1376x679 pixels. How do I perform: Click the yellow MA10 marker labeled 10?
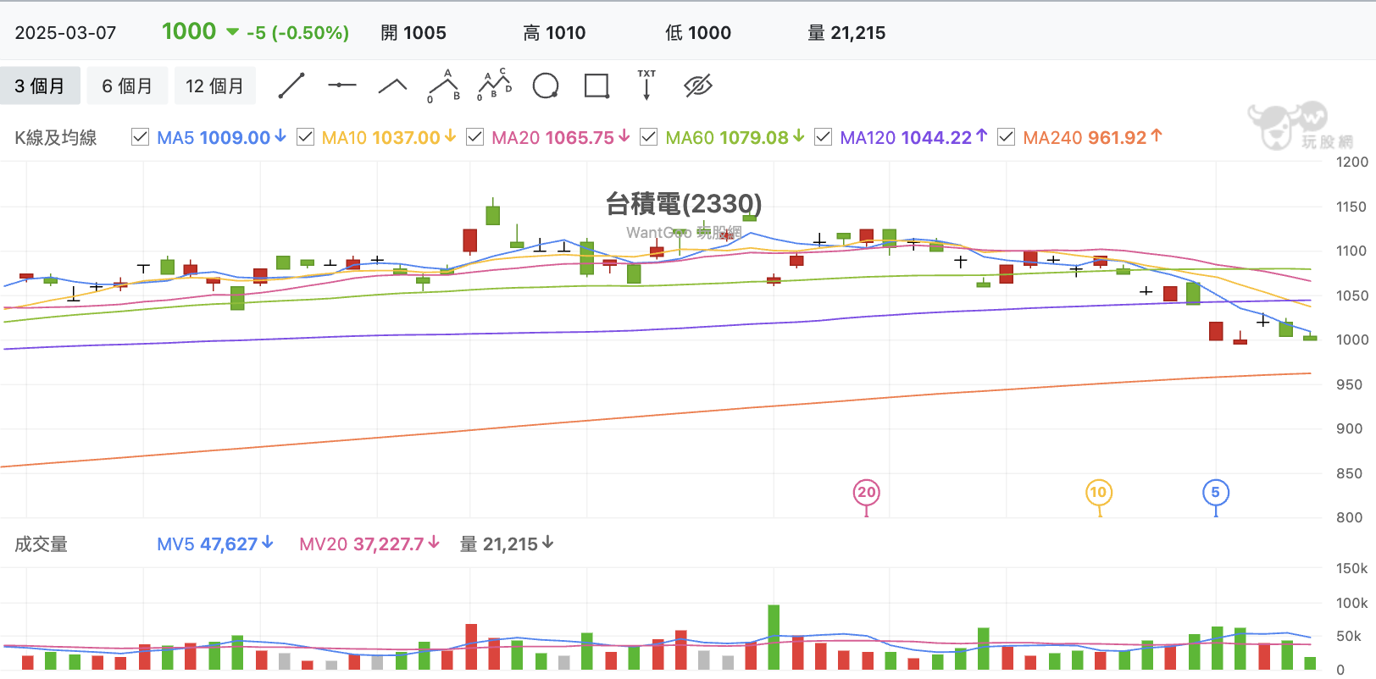pos(1099,493)
